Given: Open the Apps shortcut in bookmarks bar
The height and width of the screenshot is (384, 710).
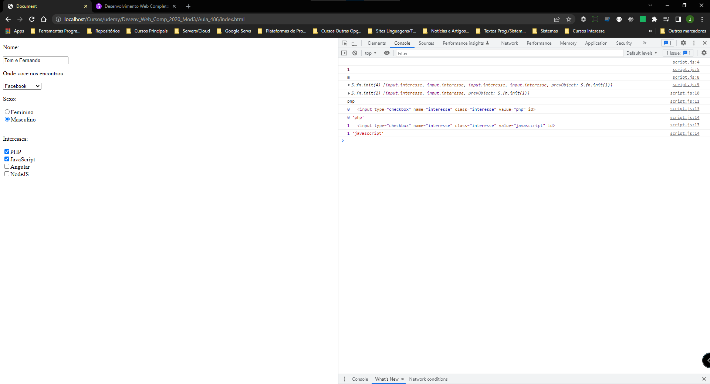Looking at the screenshot, I should click(15, 31).
